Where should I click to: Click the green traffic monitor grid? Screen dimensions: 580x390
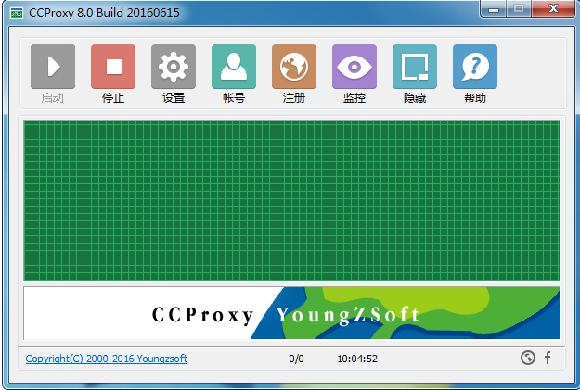pyautogui.click(x=291, y=200)
